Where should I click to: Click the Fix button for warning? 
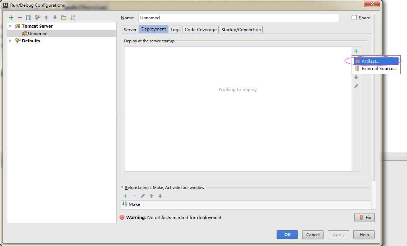[365, 218]
